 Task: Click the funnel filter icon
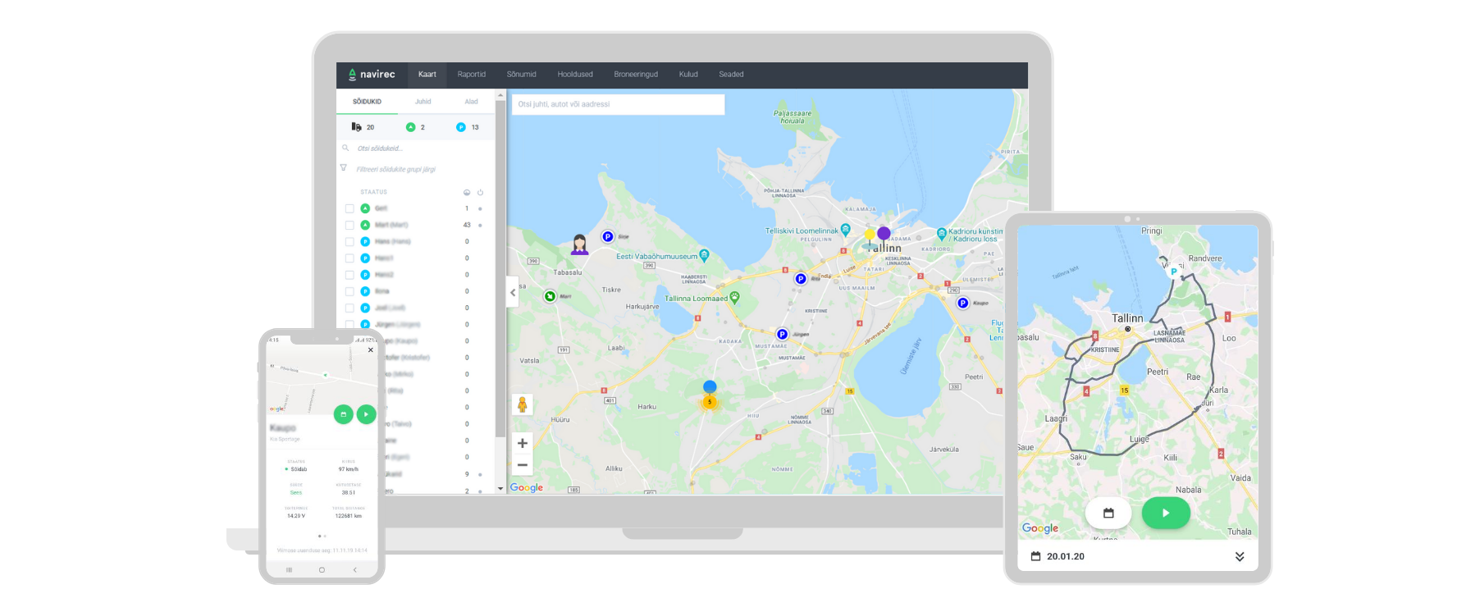[344, 167]
